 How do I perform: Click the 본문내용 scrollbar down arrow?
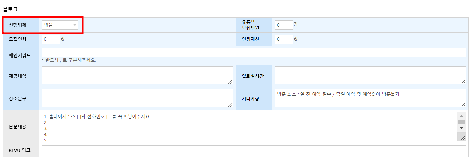pos(461,128)
